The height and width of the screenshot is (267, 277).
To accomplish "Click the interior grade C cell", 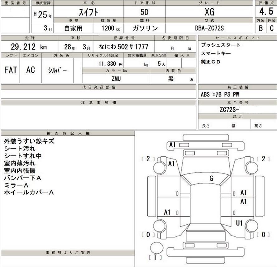I will (x=271, y=29).
